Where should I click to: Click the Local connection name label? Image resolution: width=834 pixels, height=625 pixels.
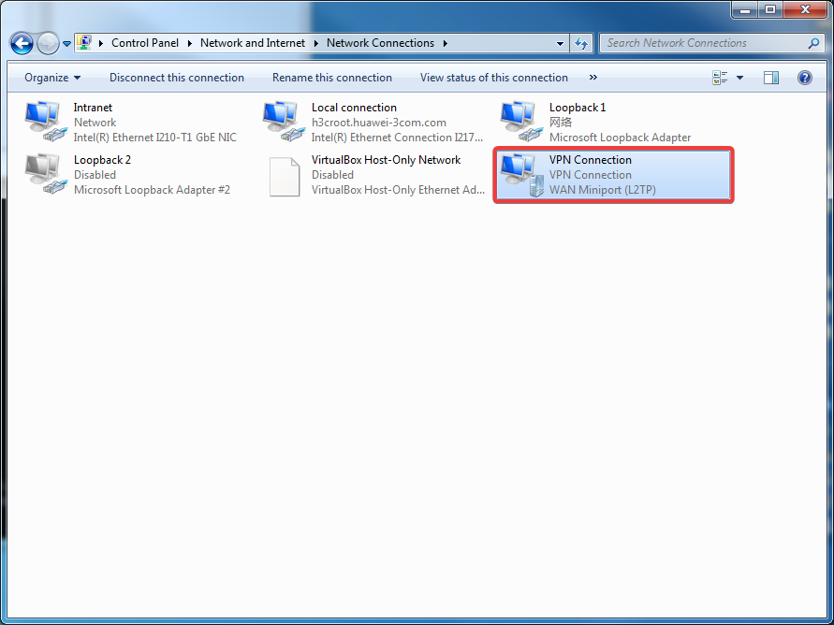tap(354, 108)
